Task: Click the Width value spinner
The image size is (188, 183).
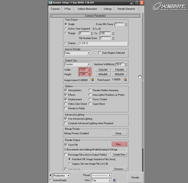Action: coord(89,70)
